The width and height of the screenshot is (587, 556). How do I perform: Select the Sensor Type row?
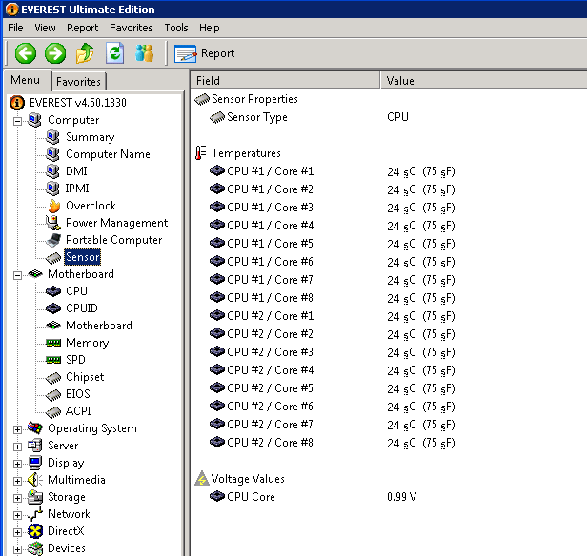coord(390,117)
